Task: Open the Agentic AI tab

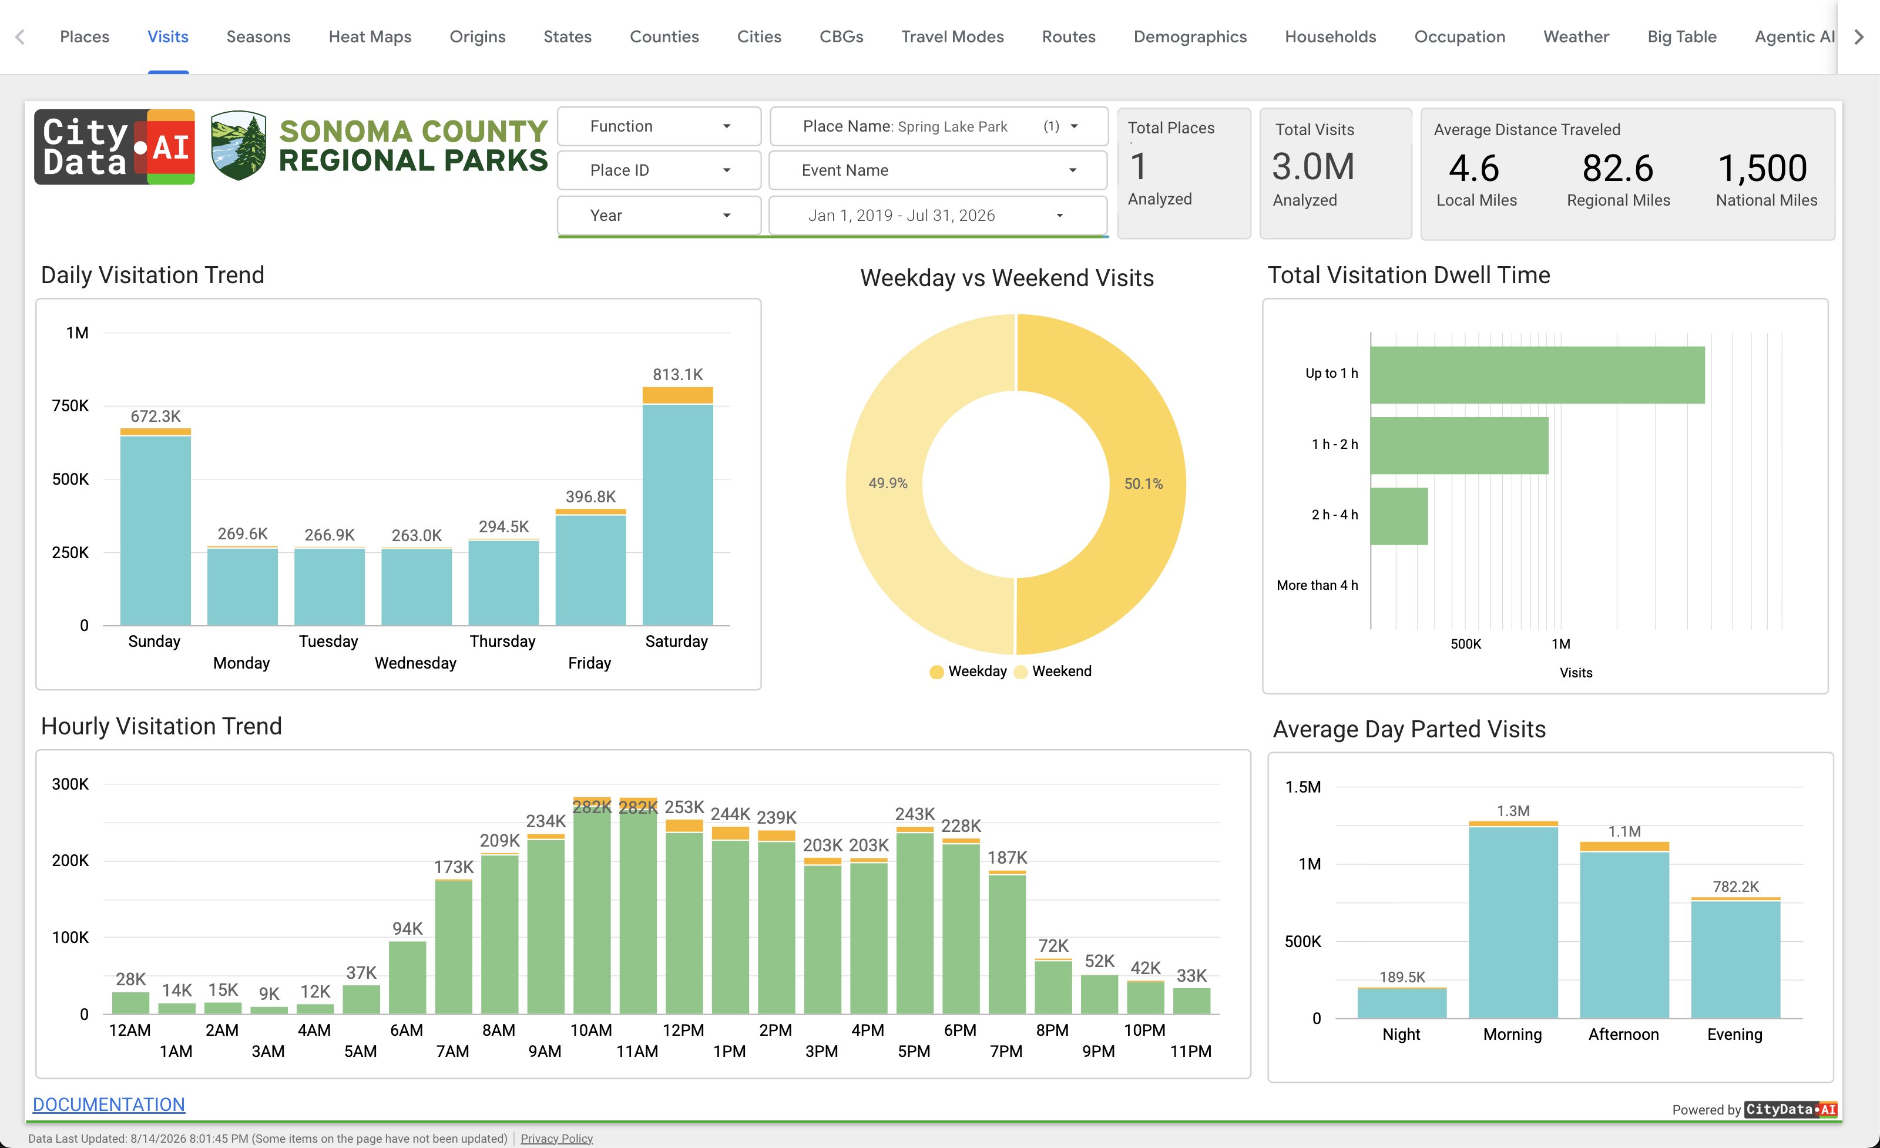Action: [1795, 36]
